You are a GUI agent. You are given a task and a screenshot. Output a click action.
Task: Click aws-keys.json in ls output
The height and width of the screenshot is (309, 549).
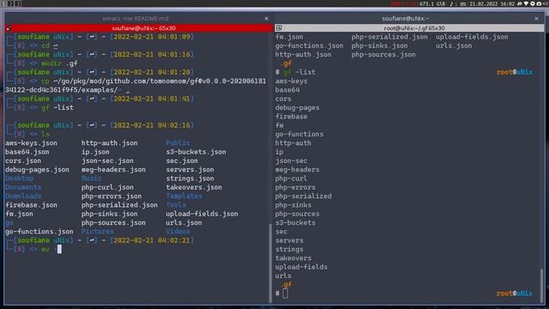click(31, 143)
